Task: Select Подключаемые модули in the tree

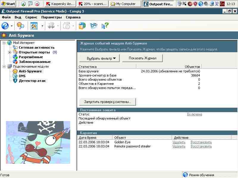Action: (x=31, y=66)
